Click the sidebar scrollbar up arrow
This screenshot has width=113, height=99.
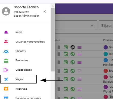(x=53, y=6)
